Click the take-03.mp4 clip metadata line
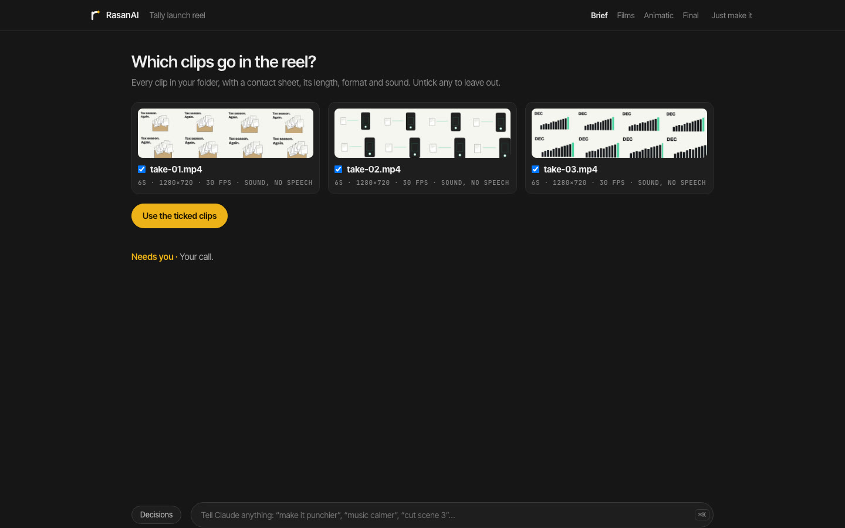Viewport: 845px width, 528px height. click(618, 182)
